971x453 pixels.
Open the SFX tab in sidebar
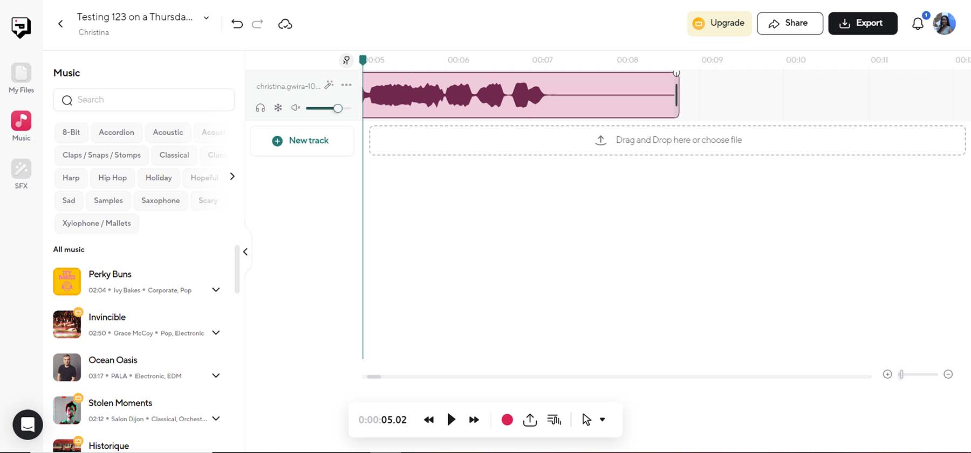point(21,175)
